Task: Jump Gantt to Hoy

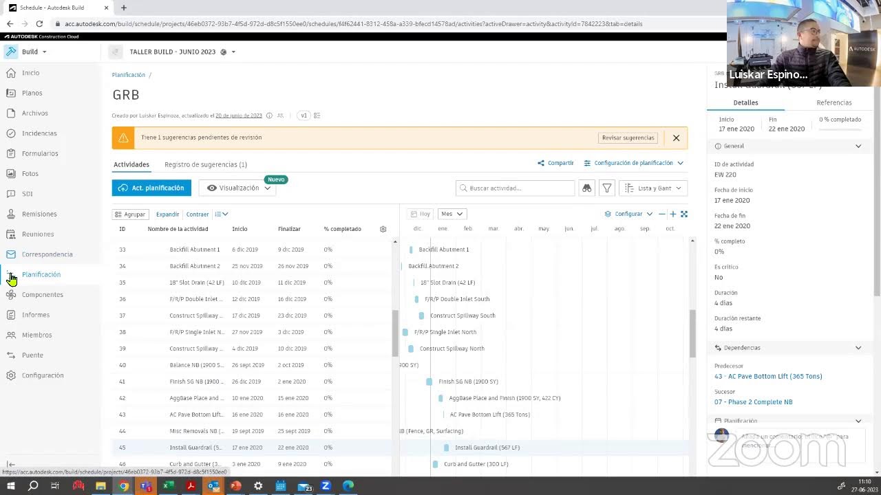Action: [420, 214]
